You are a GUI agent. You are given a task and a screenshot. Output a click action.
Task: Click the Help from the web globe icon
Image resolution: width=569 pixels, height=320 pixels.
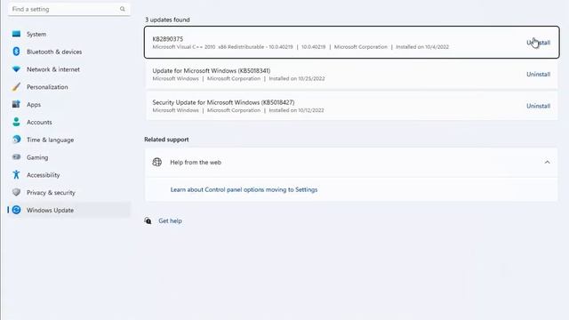click(156, 162)
